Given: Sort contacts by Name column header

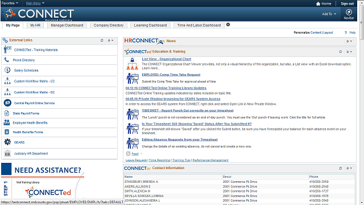Looking at the screenshot, I should [129, 177].
